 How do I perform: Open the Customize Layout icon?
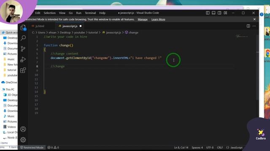tap(225, 13)
